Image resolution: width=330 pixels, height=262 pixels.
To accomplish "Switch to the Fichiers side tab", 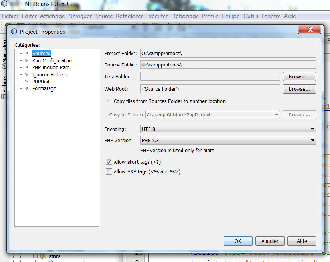I will point(4,87).
